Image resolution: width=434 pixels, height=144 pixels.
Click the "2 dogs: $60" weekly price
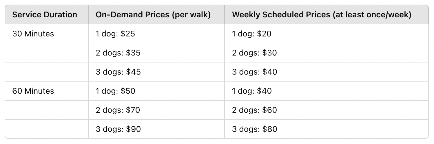[254, 110]
